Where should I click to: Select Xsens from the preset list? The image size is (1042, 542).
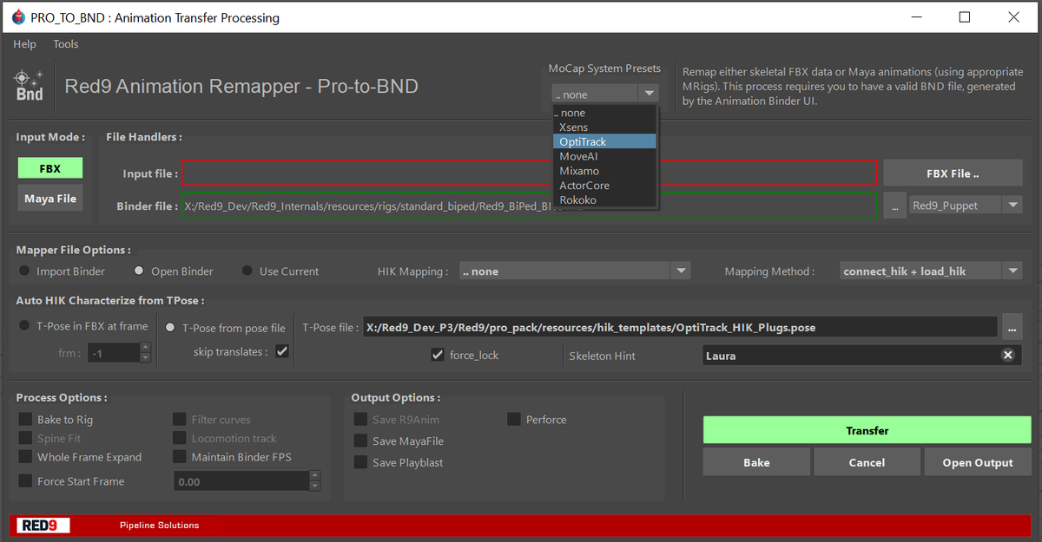point(605,127)
